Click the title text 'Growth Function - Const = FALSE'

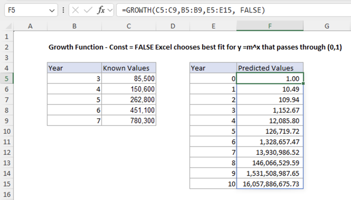[101, 47]
